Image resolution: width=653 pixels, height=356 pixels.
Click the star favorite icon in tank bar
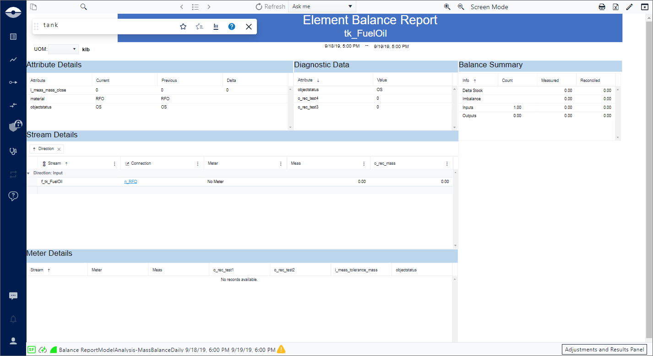point(183,27)
